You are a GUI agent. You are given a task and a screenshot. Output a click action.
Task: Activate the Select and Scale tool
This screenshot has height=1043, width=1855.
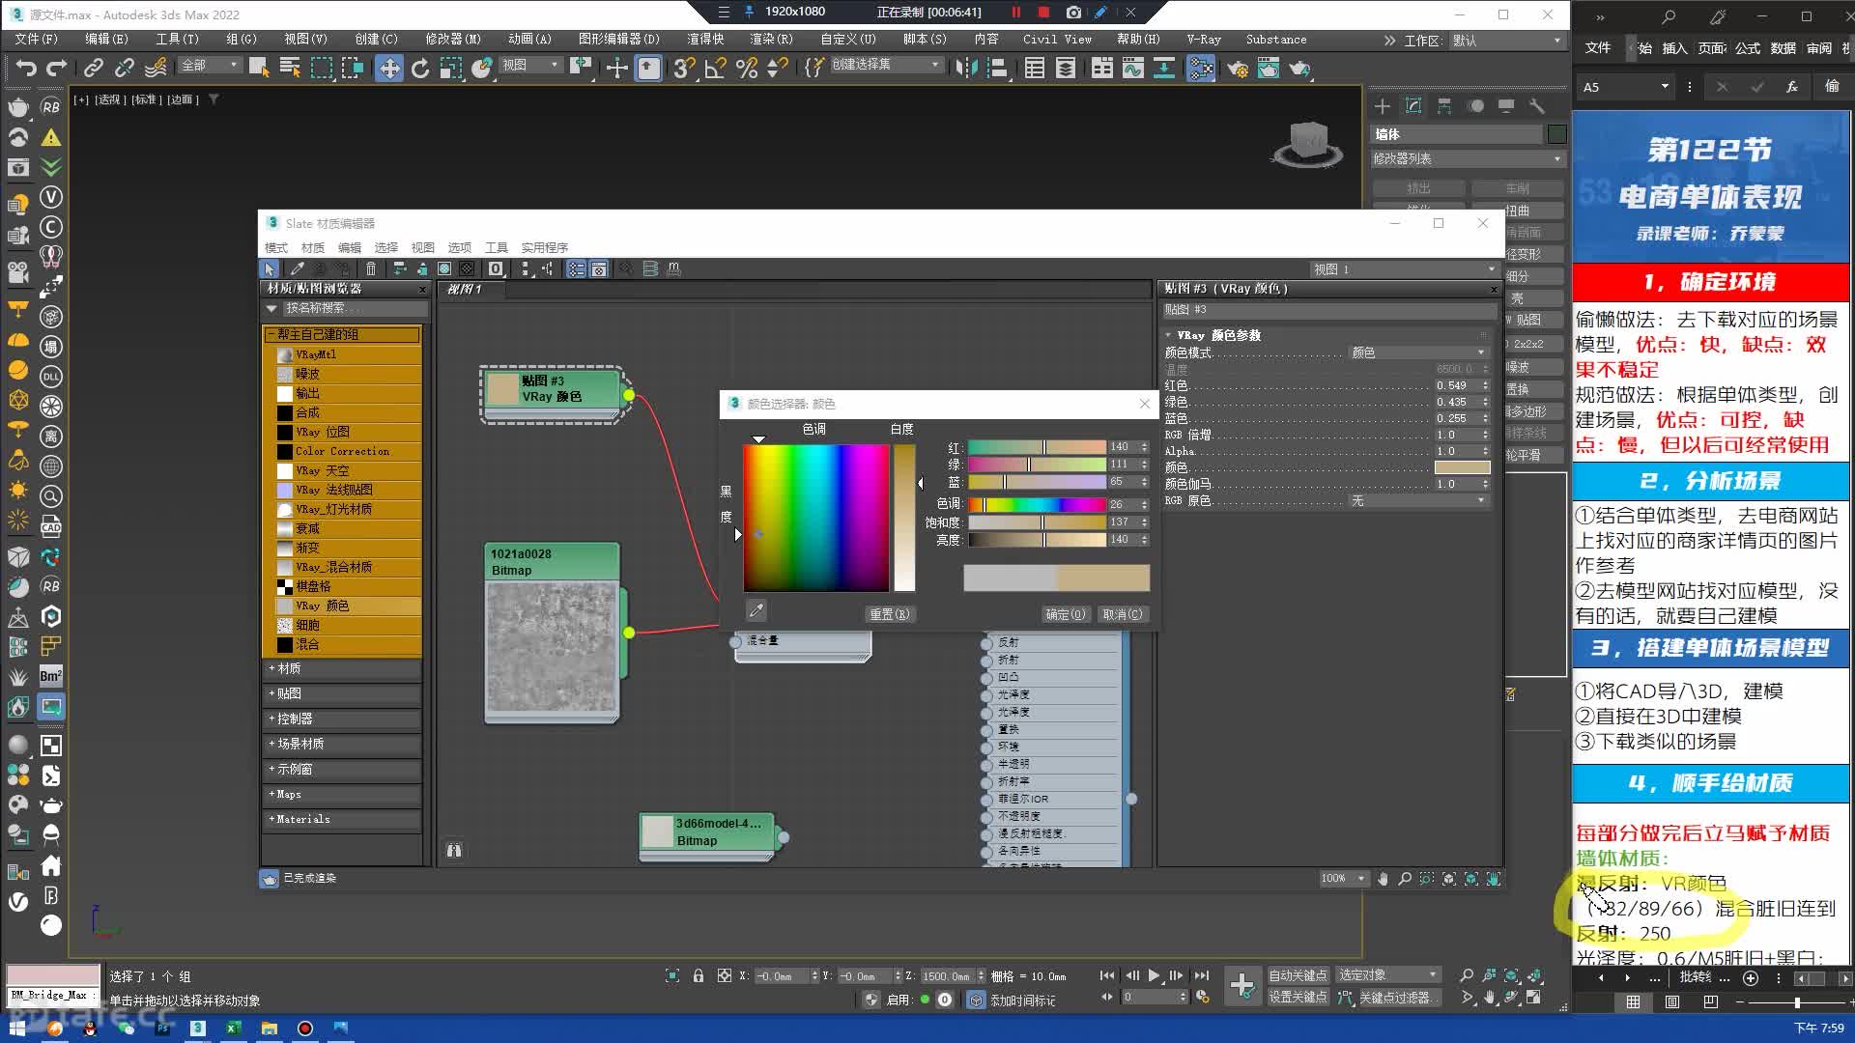451,68
